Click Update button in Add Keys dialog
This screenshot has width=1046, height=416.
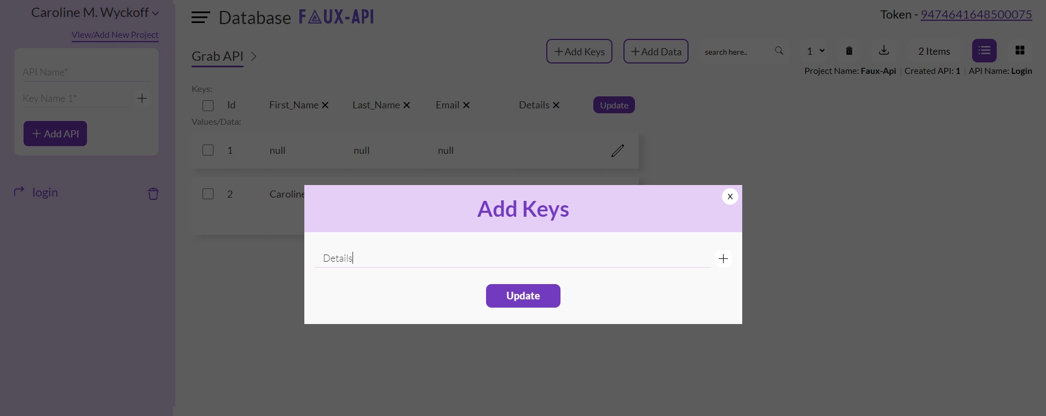coord(523,296)
